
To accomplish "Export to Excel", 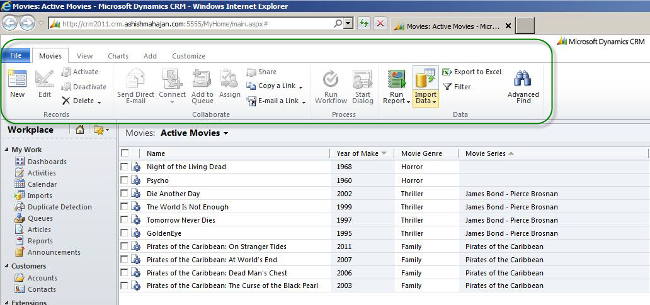I will pyautogui.click(x=472, y=72).
